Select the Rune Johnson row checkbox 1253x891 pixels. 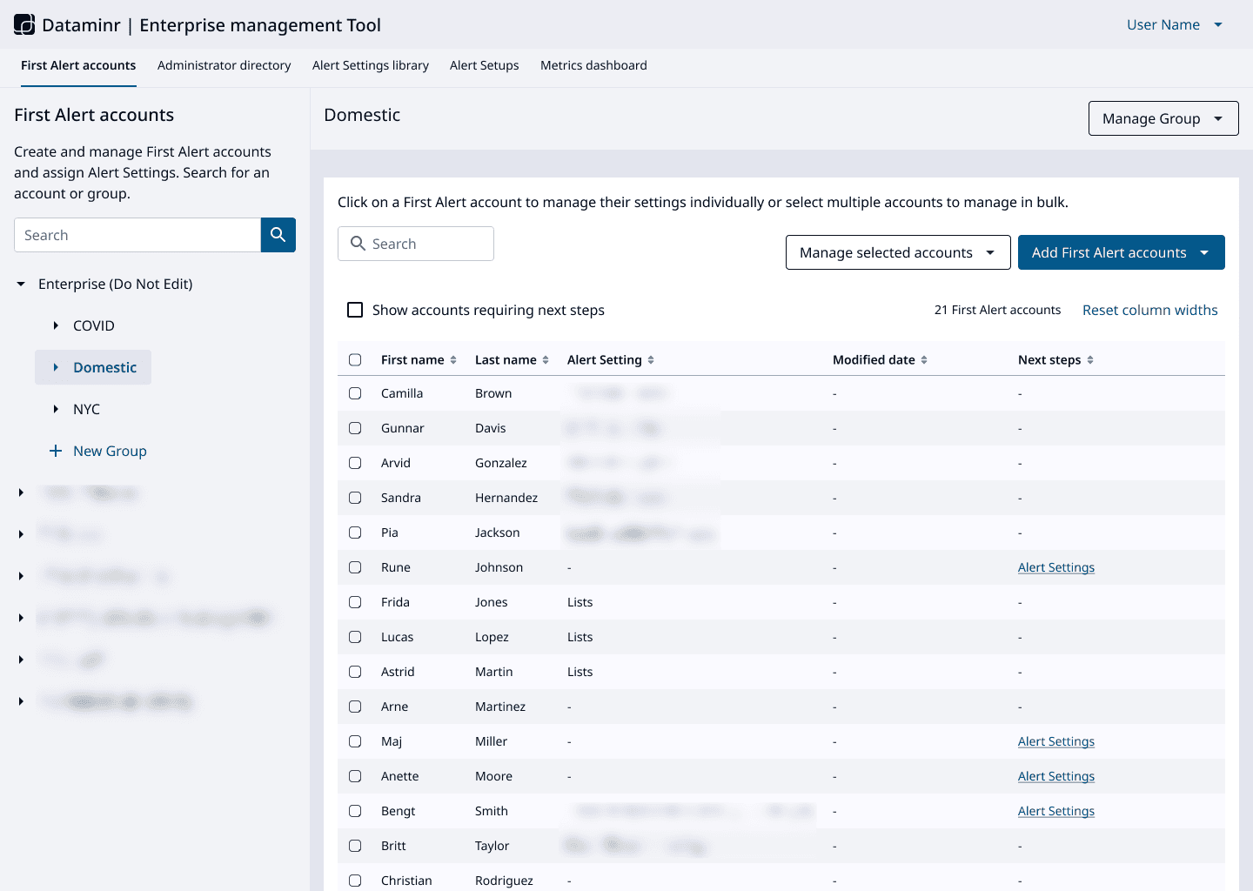click(355, 567)
